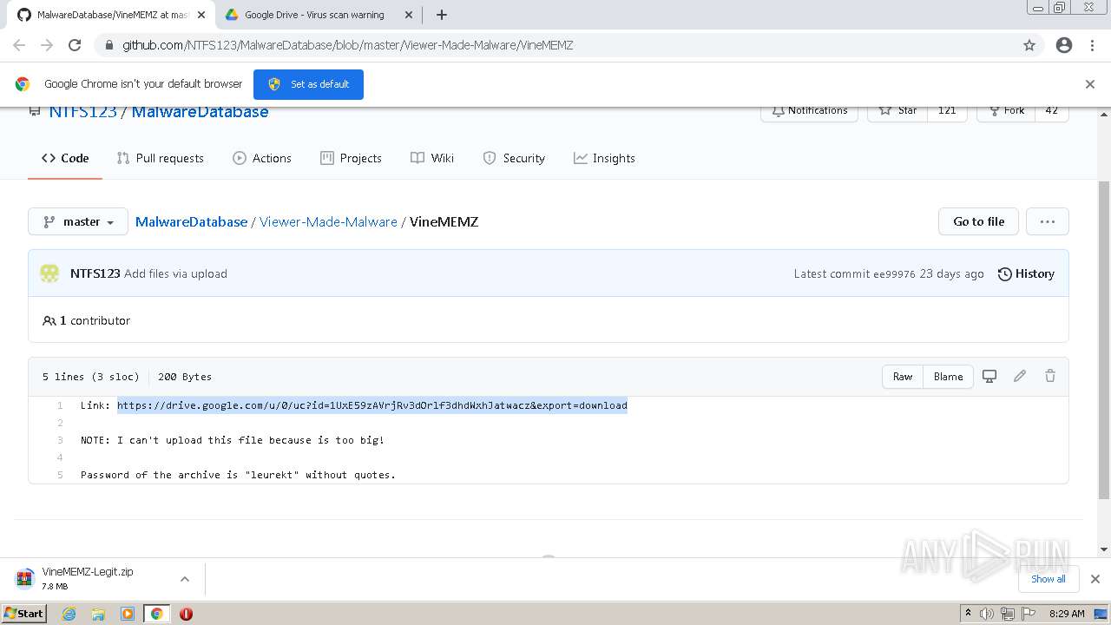Open repository Notifications settings
Image resolution: width=1111 pixels, height=625 pixels.
point(809,111)
